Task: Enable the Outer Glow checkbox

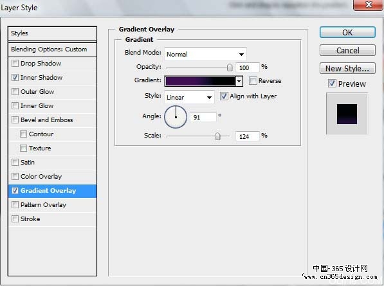Action: pos(15,92)
